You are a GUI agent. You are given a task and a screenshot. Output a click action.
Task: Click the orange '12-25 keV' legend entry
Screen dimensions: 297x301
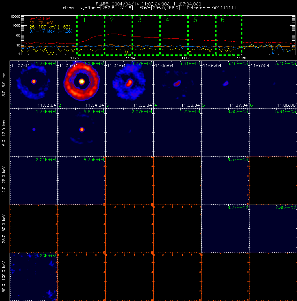(41, 23)
